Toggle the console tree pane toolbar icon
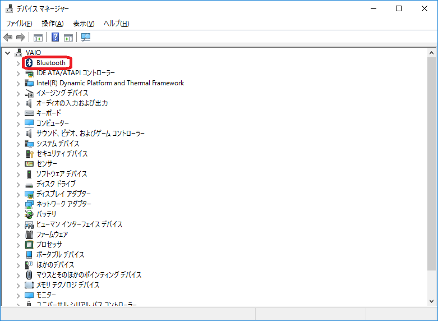Image resolution: width=438 pixels, height=321 pixels. click(x=38, y=37)
